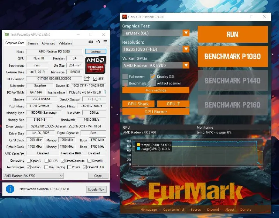The image size is (279, 218).
Task: Click the yellow temp(GPU0) legend swatch
Action: pos(138,144)
